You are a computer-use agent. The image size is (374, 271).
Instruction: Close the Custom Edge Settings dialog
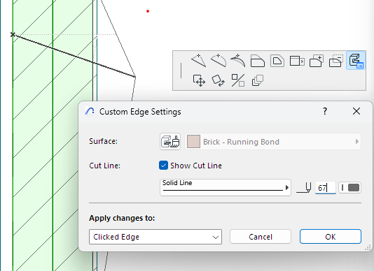pyautogui.click(x=356, y=111)
